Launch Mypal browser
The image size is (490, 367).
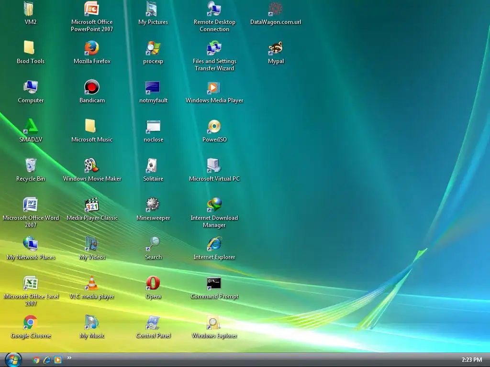tap(275, 48)
